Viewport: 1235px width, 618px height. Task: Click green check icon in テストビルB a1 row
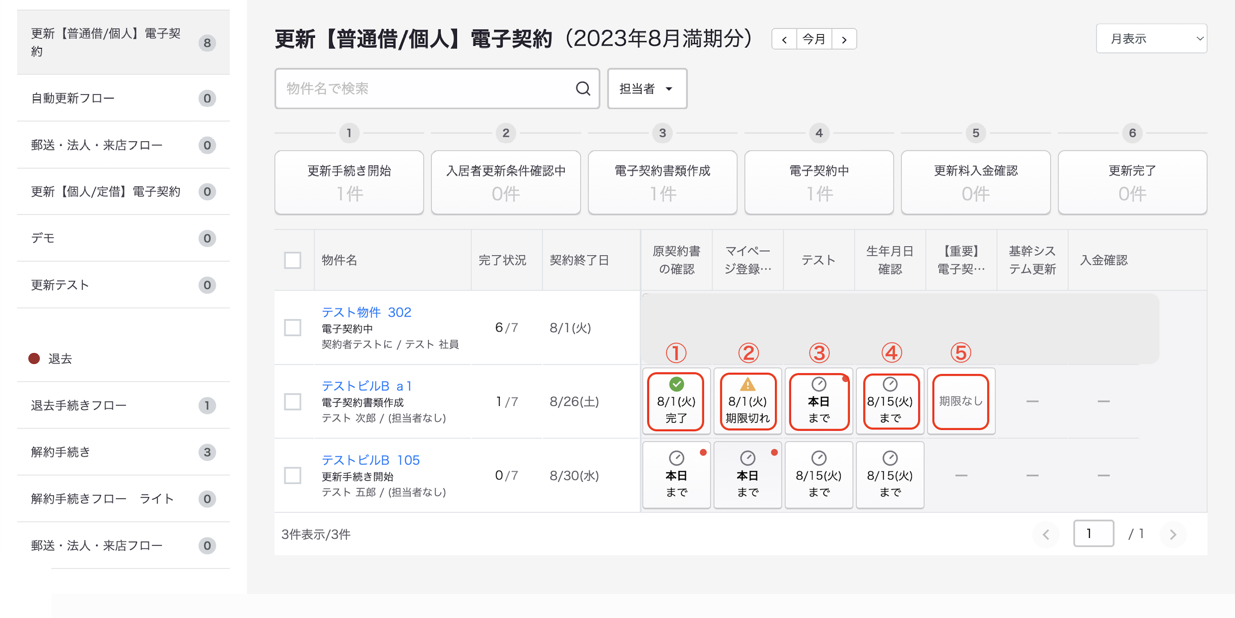pyautogui.click(x=676, y=384)
